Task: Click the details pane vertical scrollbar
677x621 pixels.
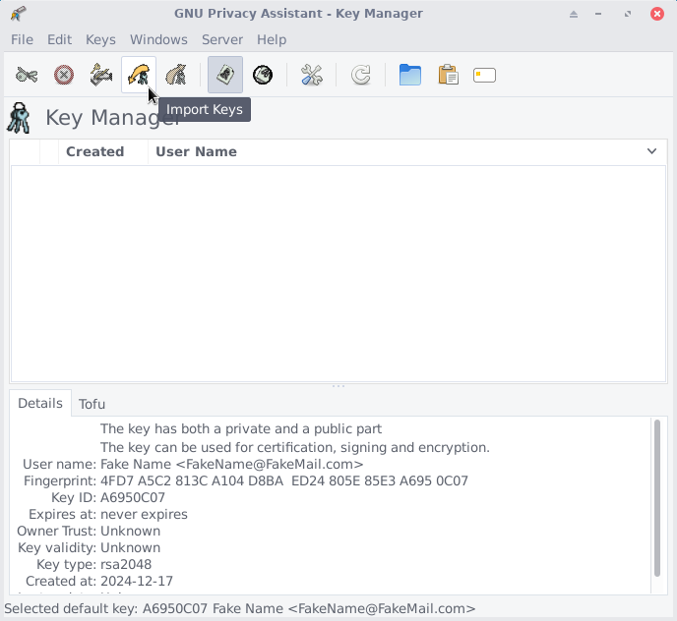Action: click(657, 497)
